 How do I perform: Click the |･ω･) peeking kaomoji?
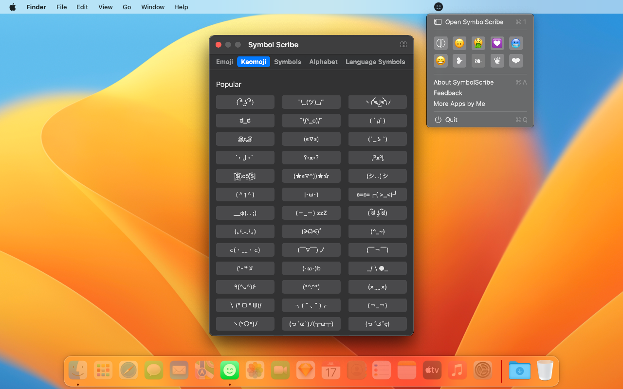[311, 194]
